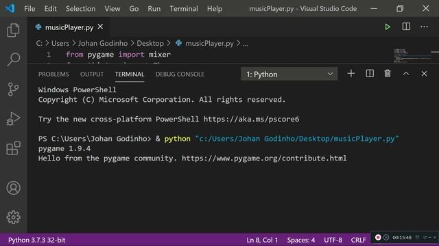The image size is (439, 246).
Task: Open the Users breadcrumb folder
Action: tap(60, 43)
